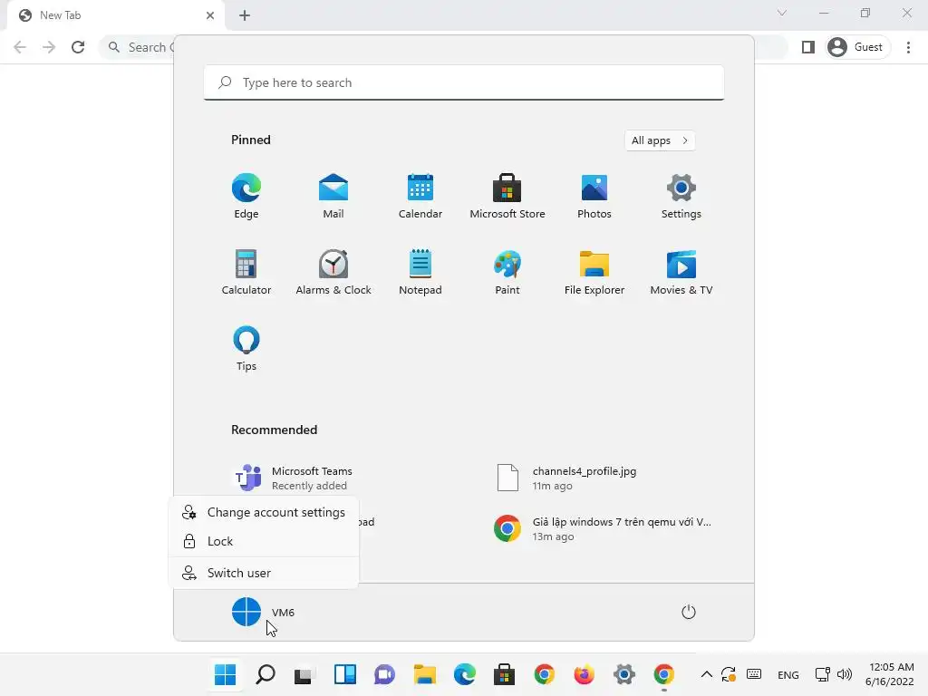This screenshot has width=928, height=696.
Task: Open the touch keyboard tray icon
Action: point(753,674)
